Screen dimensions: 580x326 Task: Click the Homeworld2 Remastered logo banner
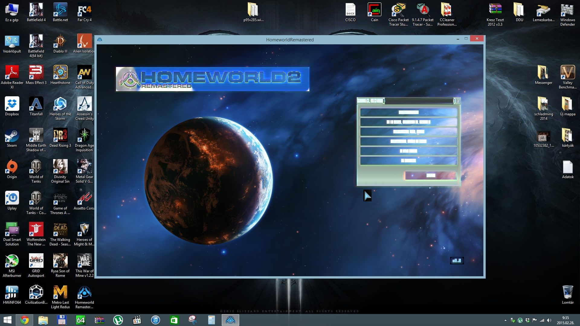[x=212, y=79]
